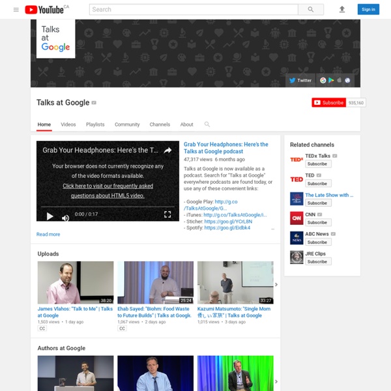391x391 pixels.
Task: Subscribe to the TED channel
Action: pyautogui.click(x=318, y=184)
